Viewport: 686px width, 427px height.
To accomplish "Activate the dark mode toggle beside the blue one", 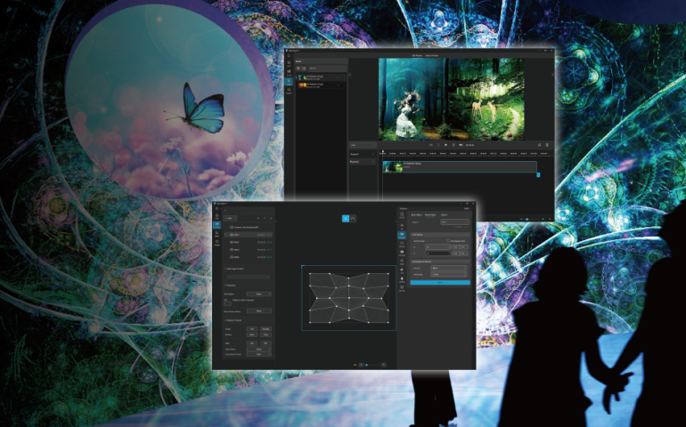I will (x=353, y=219).
